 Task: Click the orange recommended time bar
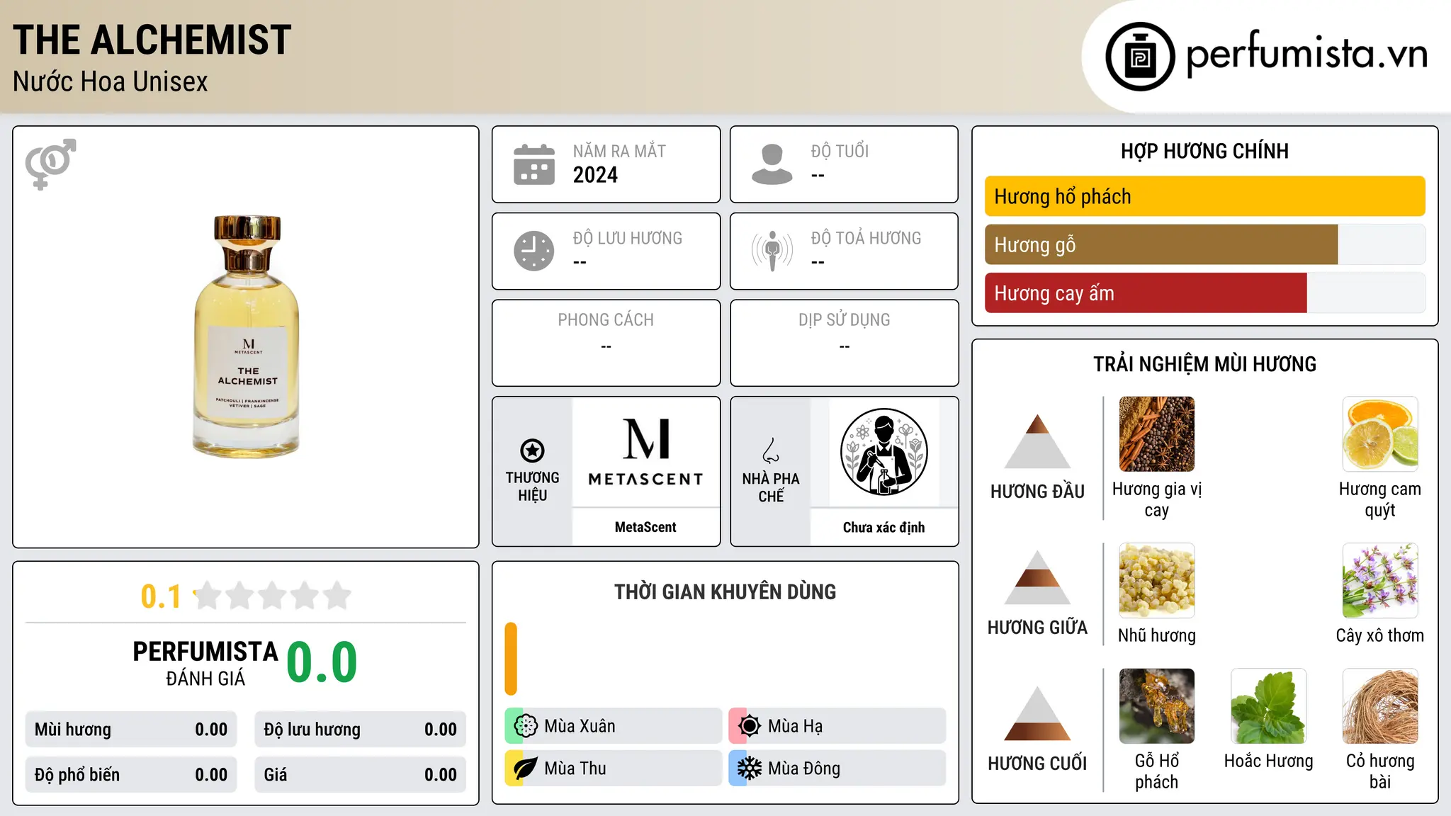[511, 659]
